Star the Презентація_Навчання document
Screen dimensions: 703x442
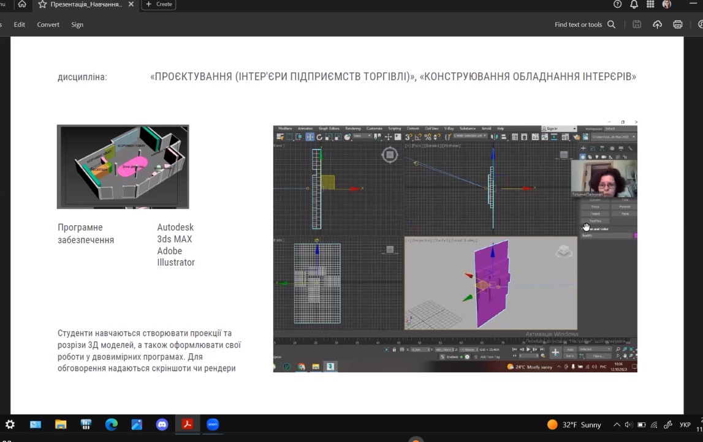pyautogui.click(x=42, y=4)
